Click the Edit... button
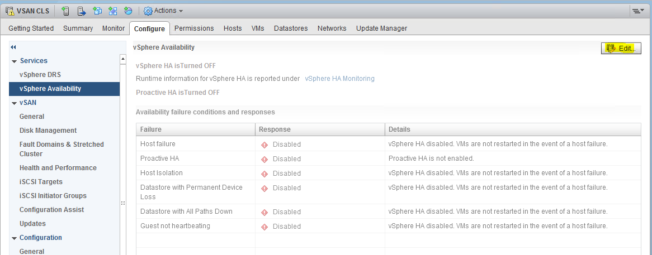This screenshot has height=255, width=652. (x=621, y=49)
